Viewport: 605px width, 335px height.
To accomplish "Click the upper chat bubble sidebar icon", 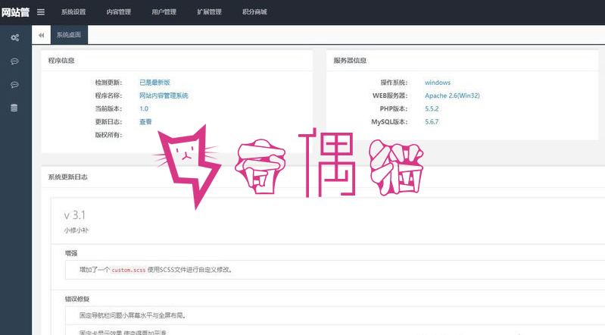I will (14, 61).
